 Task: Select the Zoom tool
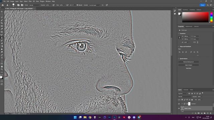coord(2,69)
